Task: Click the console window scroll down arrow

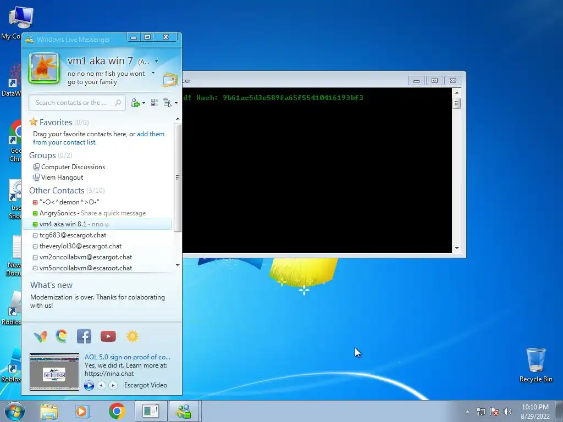Action: point(457,248)
